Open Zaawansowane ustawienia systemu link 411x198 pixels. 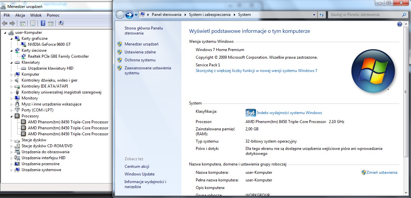pyautogui.click(x=148, y=70)
